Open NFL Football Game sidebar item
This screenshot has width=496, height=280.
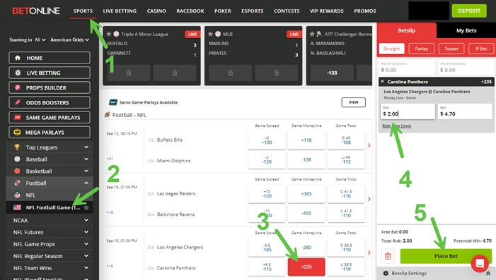tap(50, 207)
